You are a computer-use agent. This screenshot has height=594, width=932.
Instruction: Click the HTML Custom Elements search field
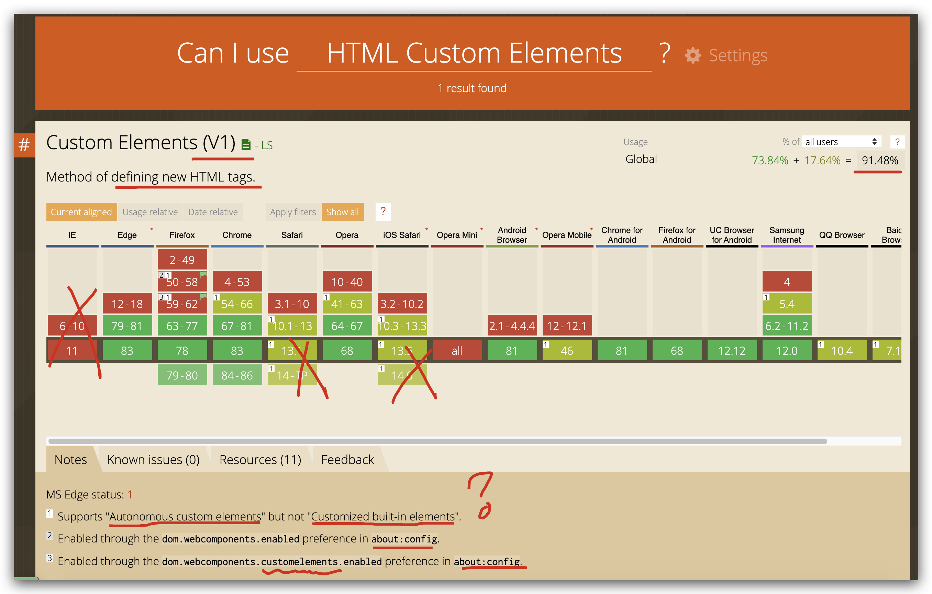[474, 53]
